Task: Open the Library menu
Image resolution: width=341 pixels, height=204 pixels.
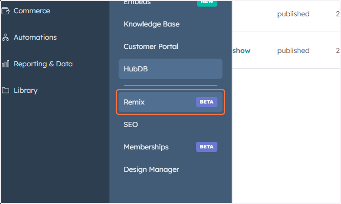Action: tap(26, 90)
